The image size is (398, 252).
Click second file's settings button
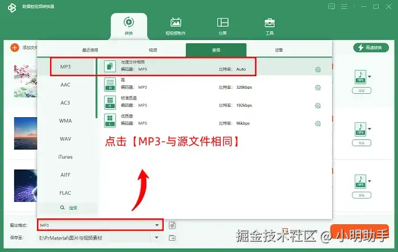[x=362, y=143]
